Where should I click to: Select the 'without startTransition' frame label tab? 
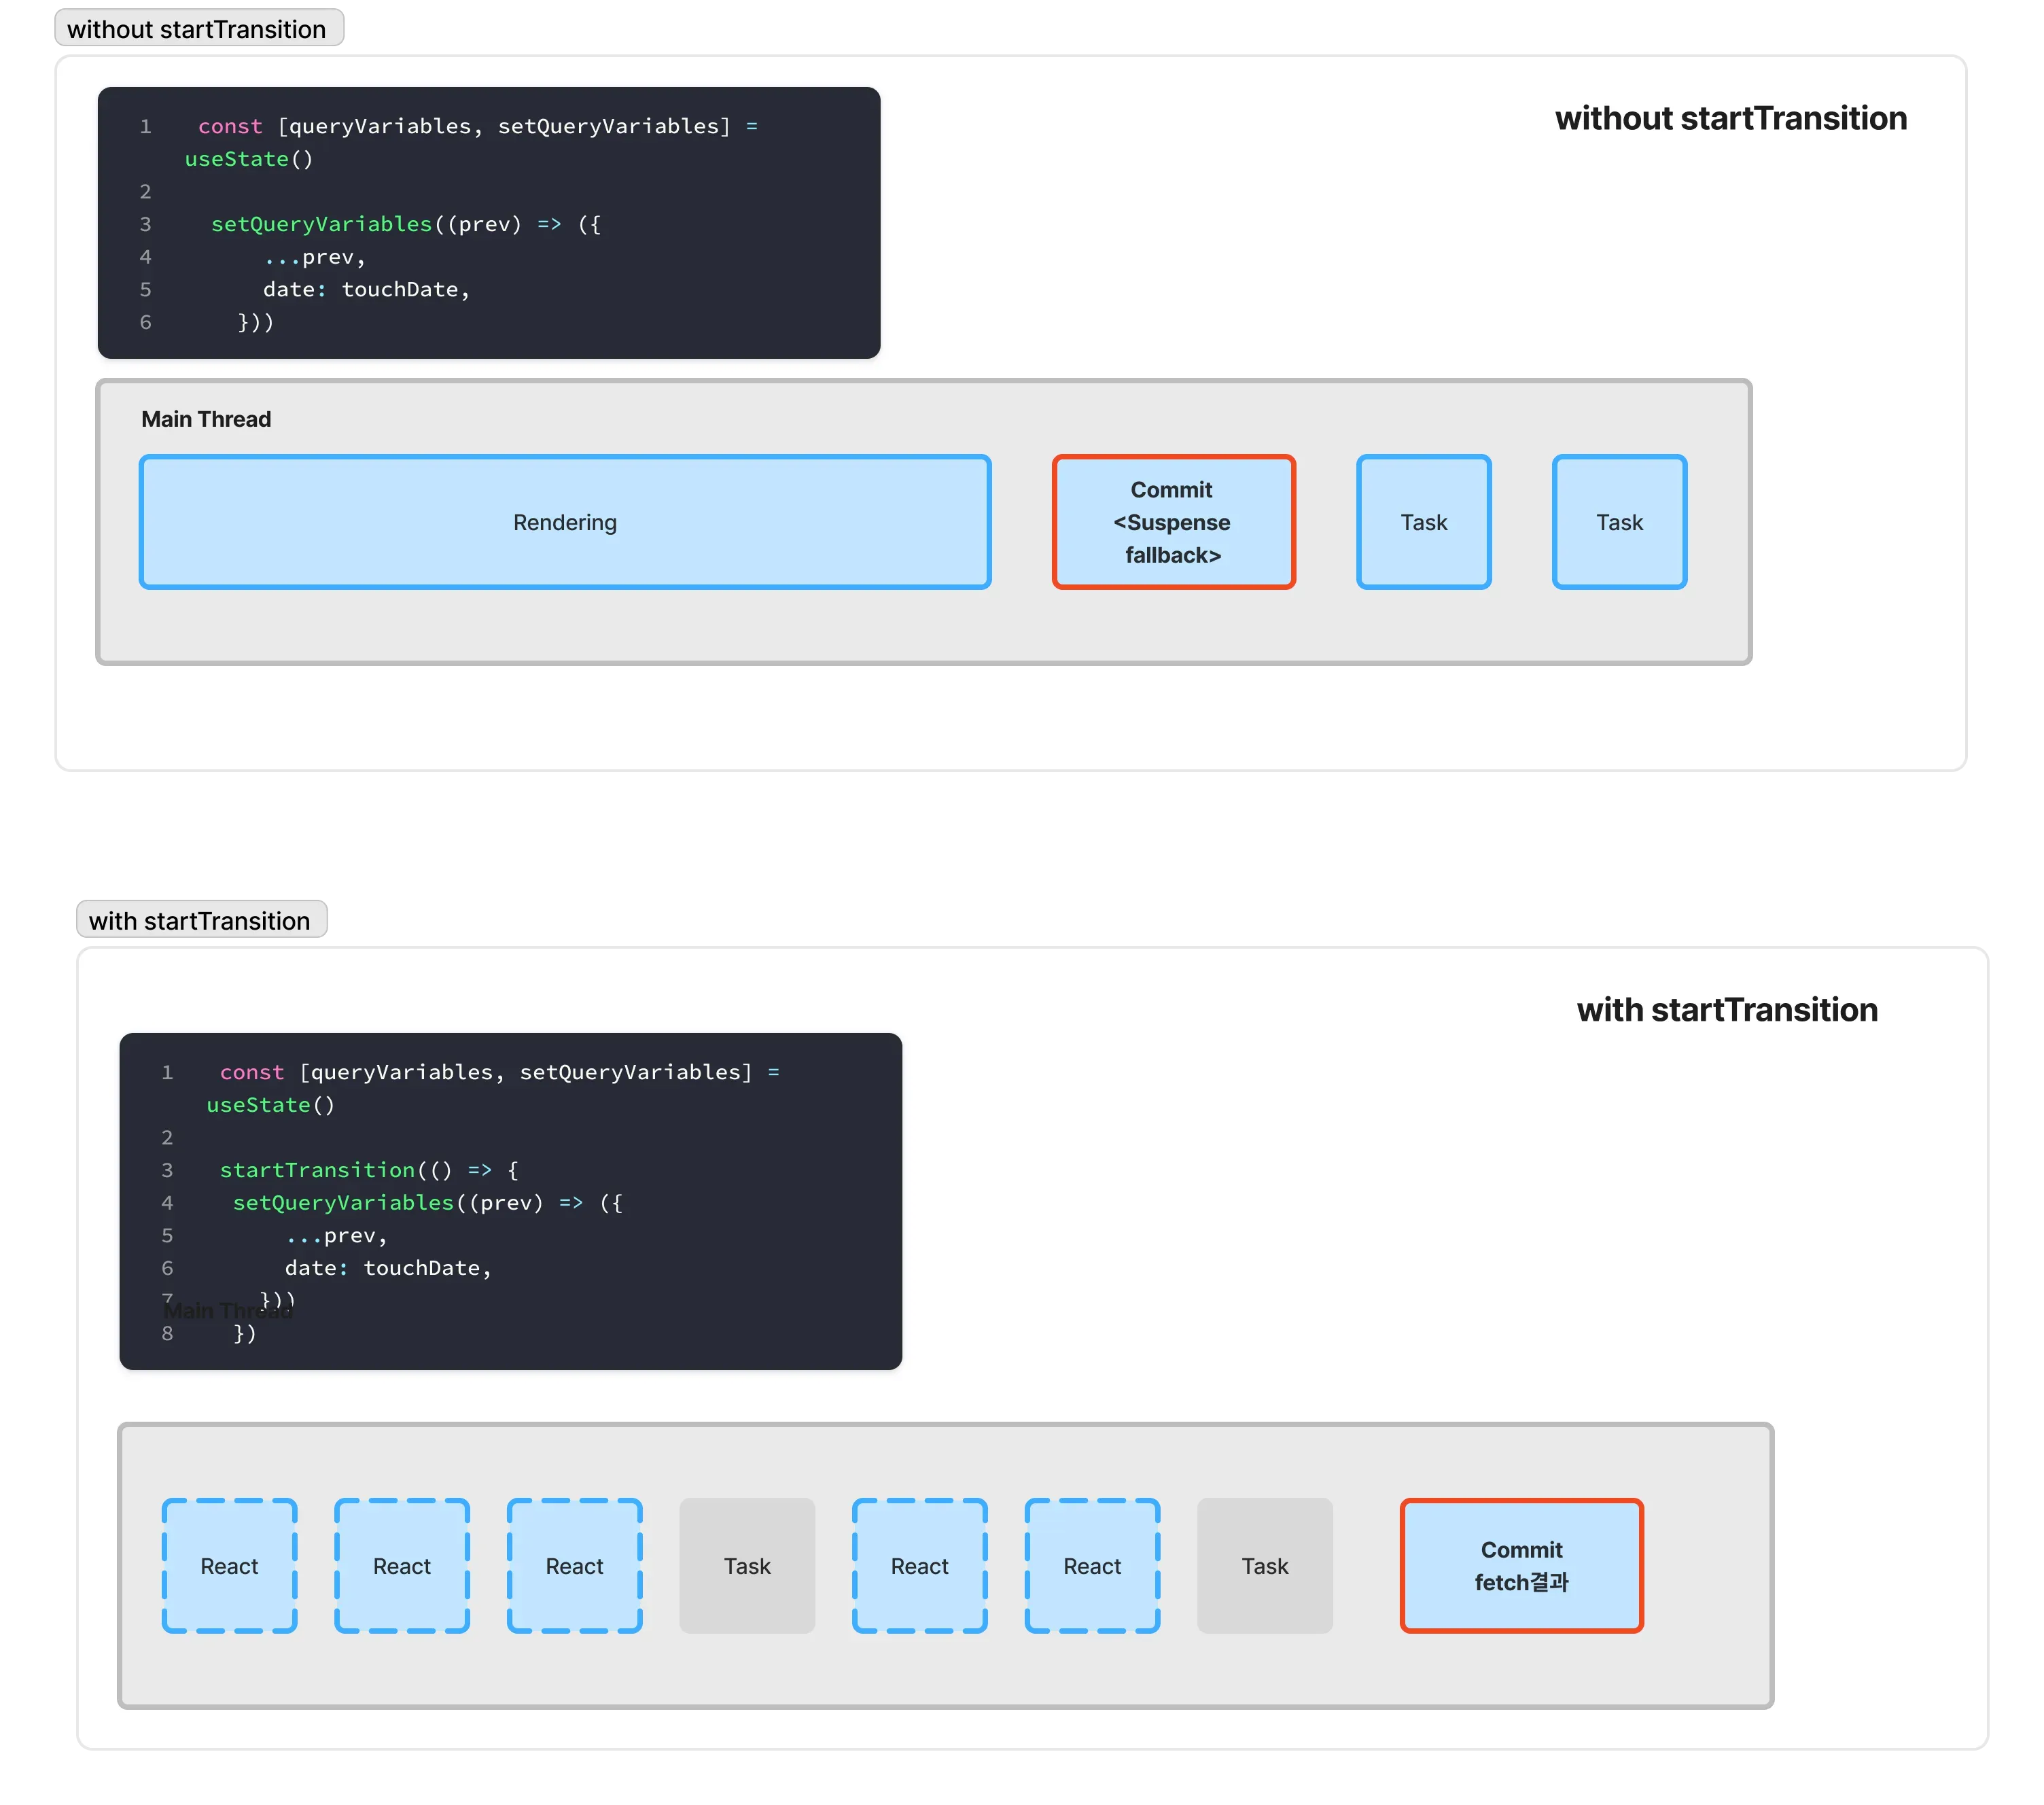point(197,29)
